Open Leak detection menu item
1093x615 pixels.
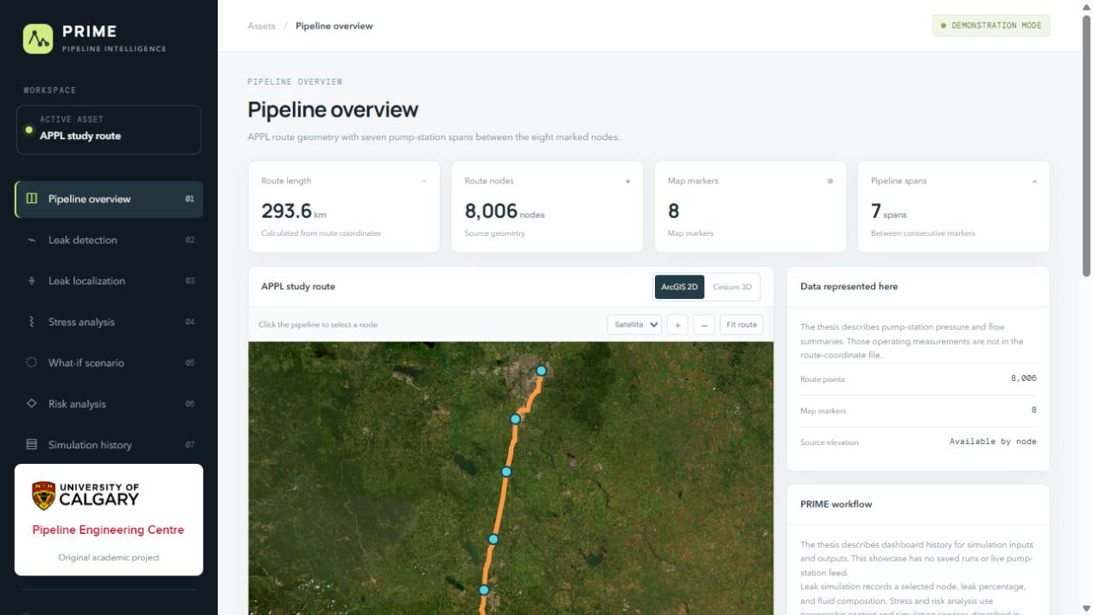[x=109, y=240]
